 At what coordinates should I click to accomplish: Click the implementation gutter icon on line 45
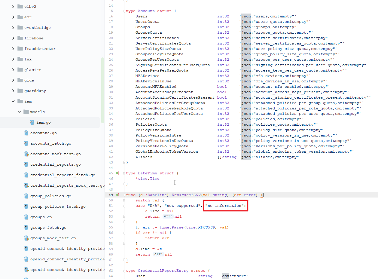click(118, 173)
